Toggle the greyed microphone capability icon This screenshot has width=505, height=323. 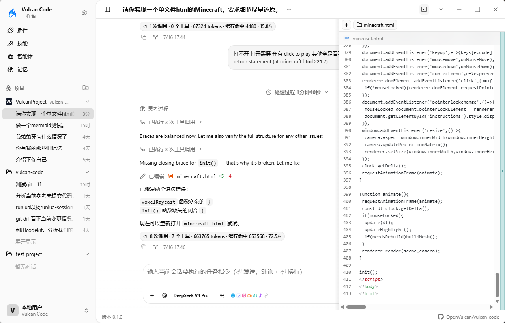266,295
